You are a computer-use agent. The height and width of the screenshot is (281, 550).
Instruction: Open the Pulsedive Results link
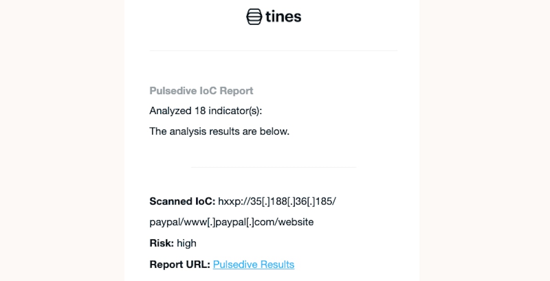coord(253,265)
